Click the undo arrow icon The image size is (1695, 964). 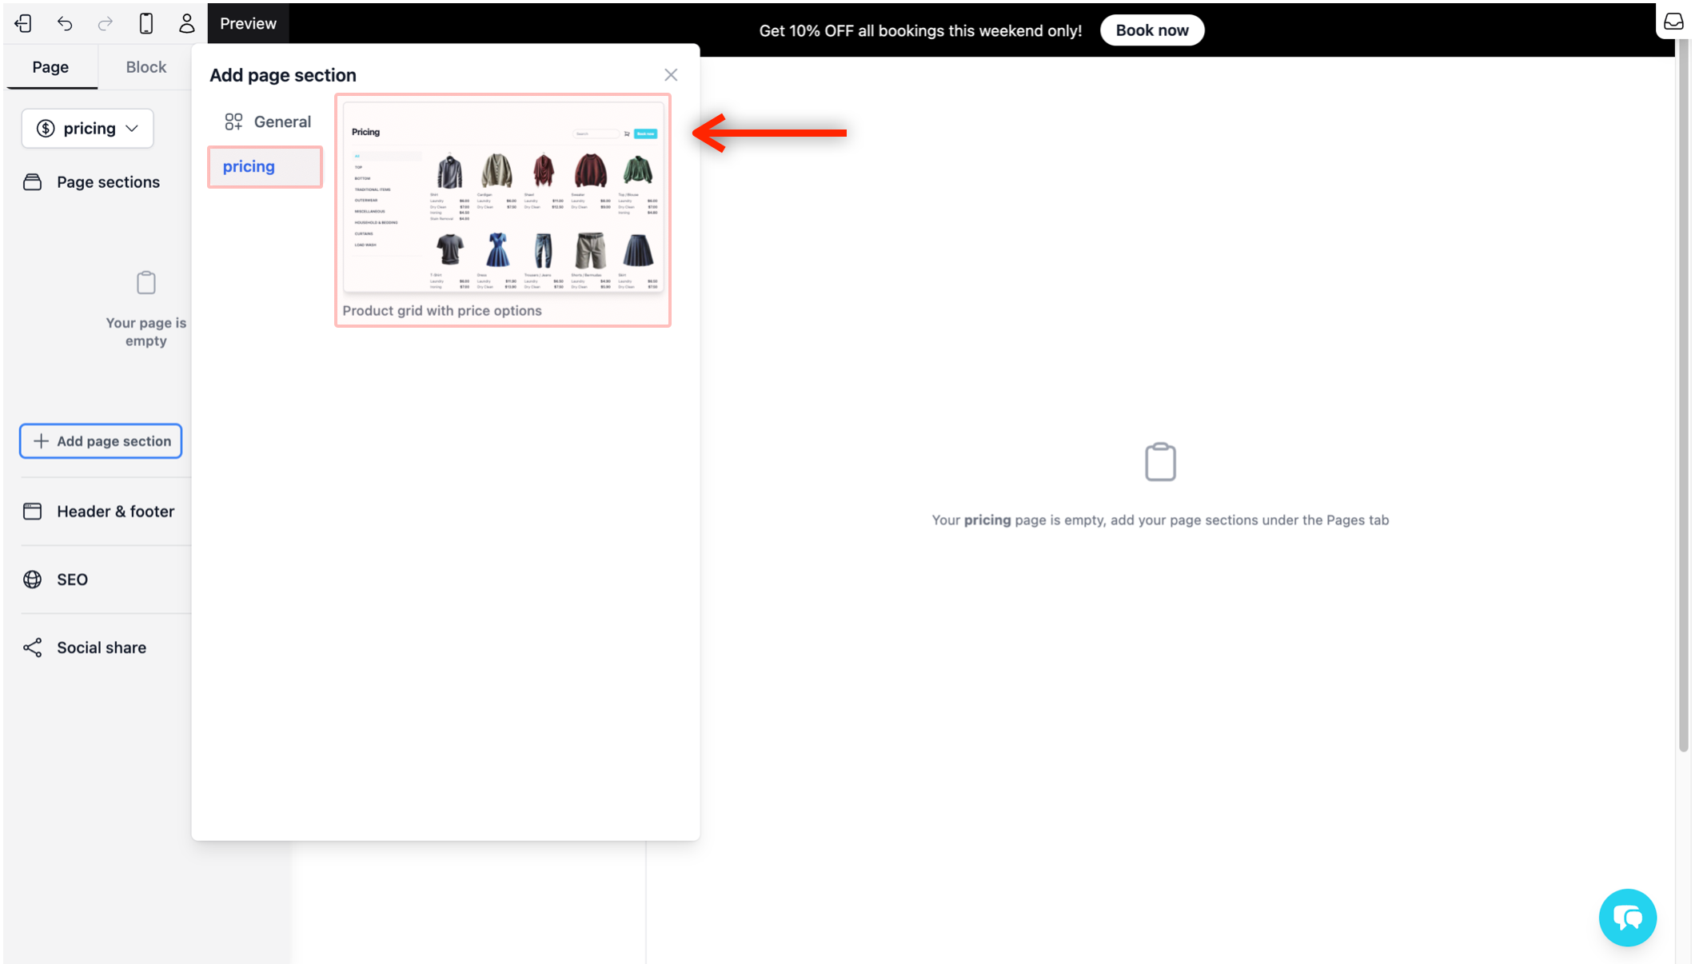coord(65,23)
